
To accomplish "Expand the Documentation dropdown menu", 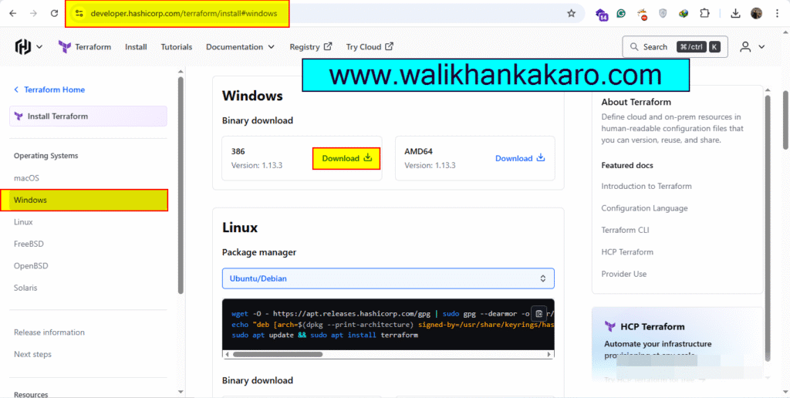I will 240,47.
